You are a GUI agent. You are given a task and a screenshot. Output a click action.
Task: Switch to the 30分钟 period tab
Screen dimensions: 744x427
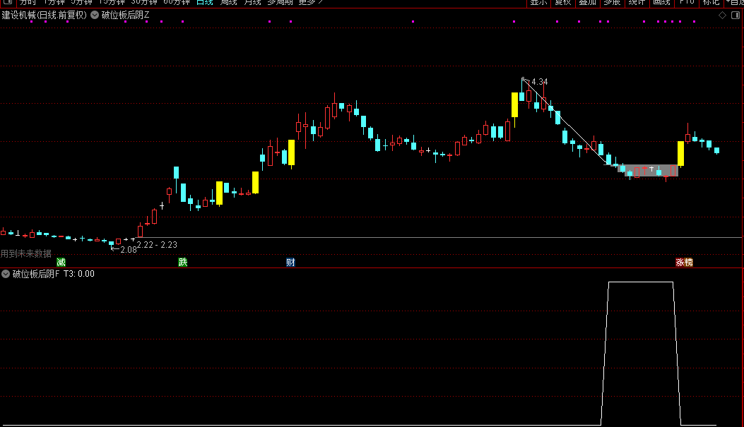pos(144,2)
